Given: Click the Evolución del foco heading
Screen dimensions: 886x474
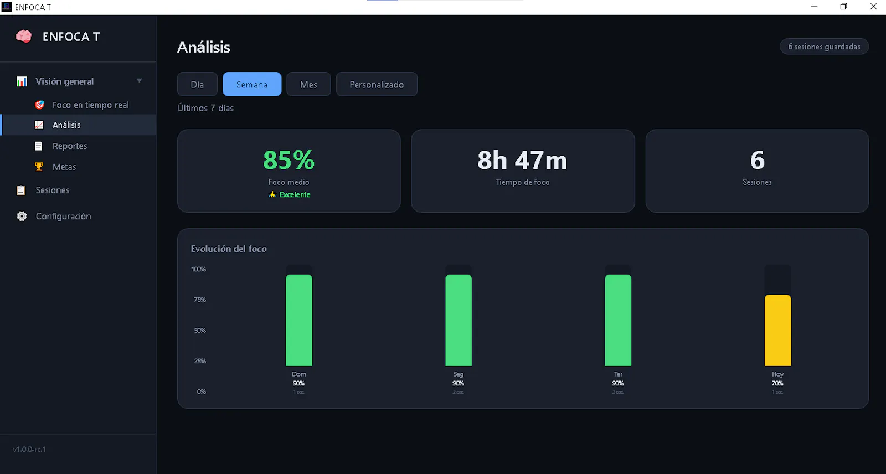Looking at the screenshot, I should tap(229, 249).
